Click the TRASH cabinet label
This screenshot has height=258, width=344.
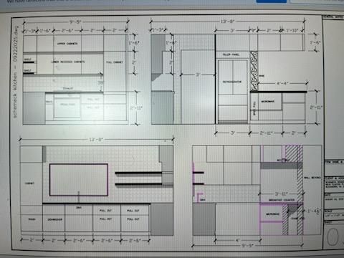pos(32,219)
